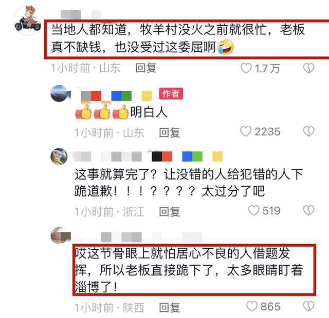Like the top comment with 1.7万 likes
329x318 pixels.
click(246, 68)
